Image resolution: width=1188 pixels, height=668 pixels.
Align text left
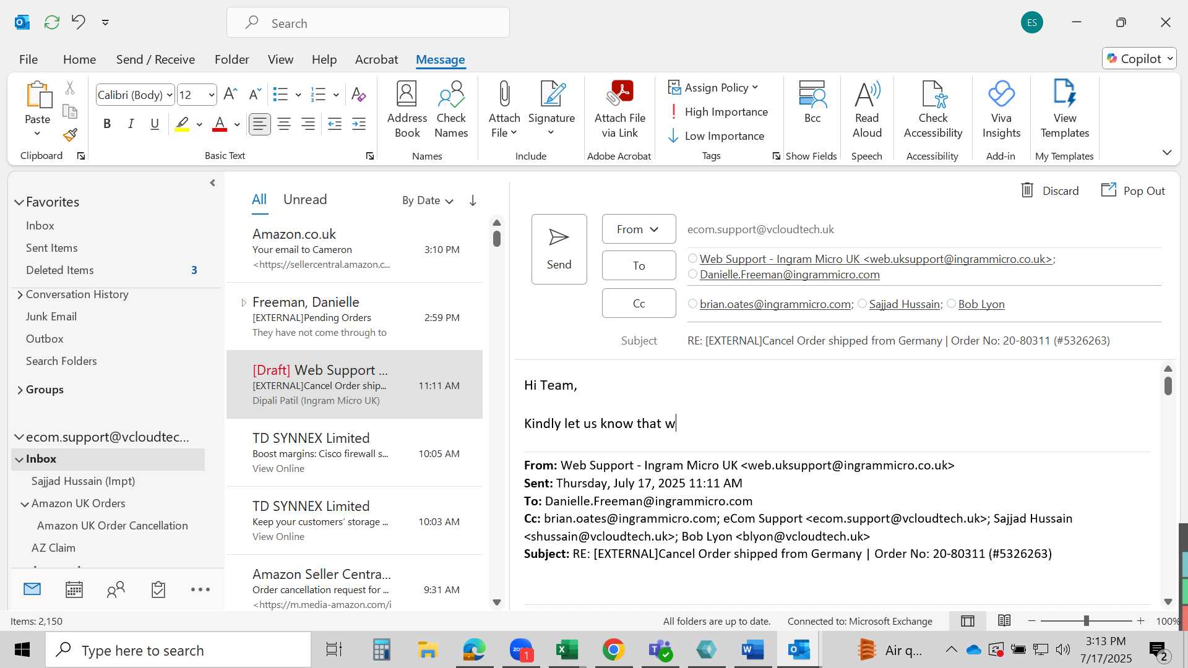pyautogui.click(x=260, y=124)
